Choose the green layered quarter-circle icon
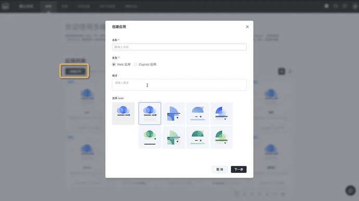This screenshot has width=359, height=201. click(x=222, y=138)
